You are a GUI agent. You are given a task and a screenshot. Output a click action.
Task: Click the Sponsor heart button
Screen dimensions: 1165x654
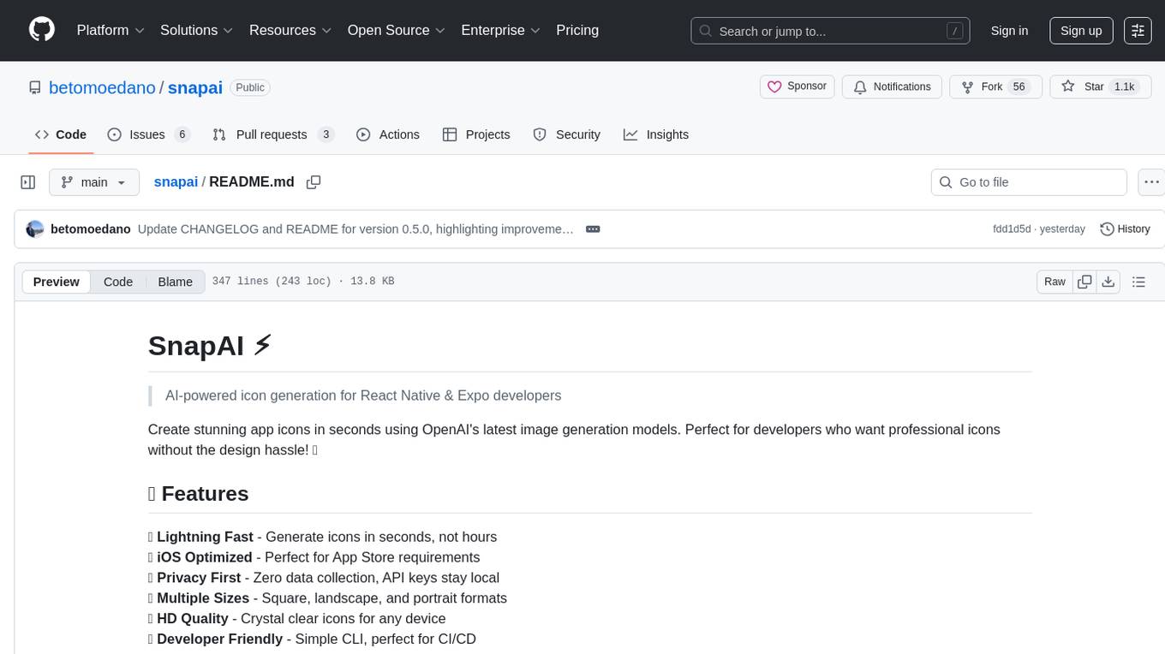pos(797,86)
